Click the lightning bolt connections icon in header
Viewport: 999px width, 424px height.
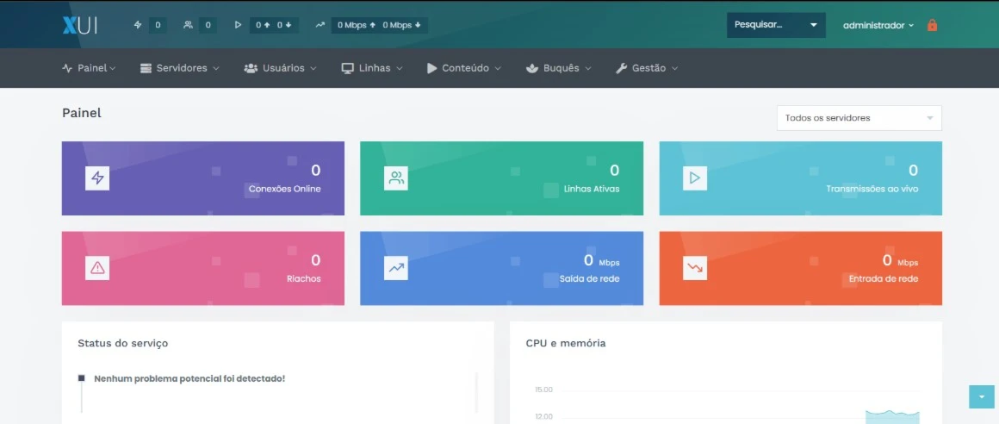(138, 25)
